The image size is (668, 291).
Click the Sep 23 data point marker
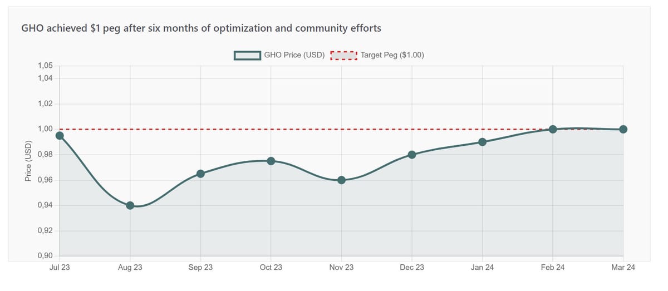(x=200, y=174)
